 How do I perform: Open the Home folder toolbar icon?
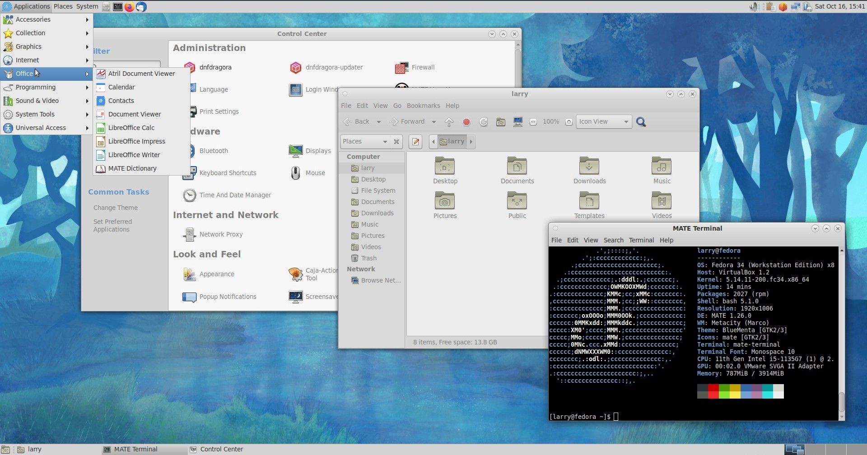(x=500, y=122)
